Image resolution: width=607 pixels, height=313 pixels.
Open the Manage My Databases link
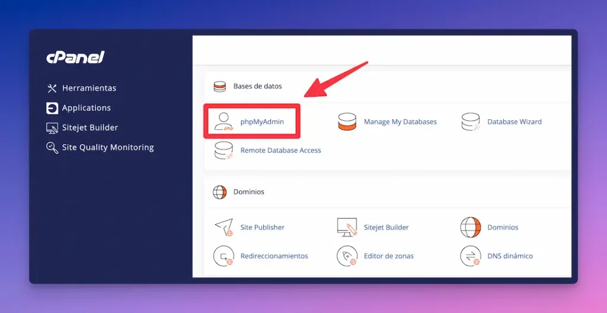(400, 122)
